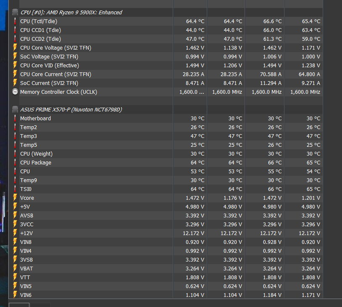Viewport: 342px width, 307px height.
Task: Click the thermometer icon next to TSI0
Action: (15, 189)
